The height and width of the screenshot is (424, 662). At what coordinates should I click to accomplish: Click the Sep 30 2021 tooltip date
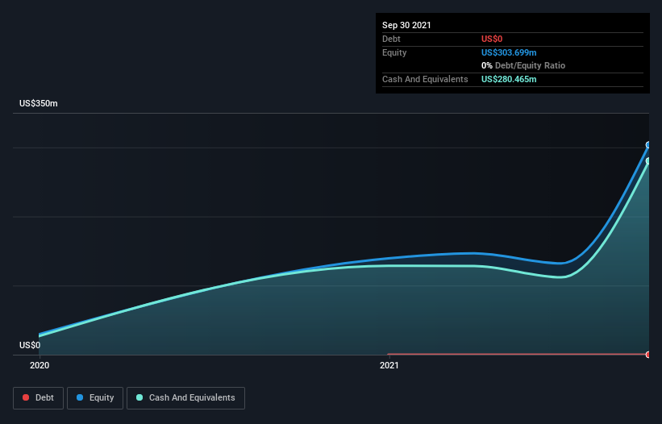pyautogui.click(x=406, y=25)
